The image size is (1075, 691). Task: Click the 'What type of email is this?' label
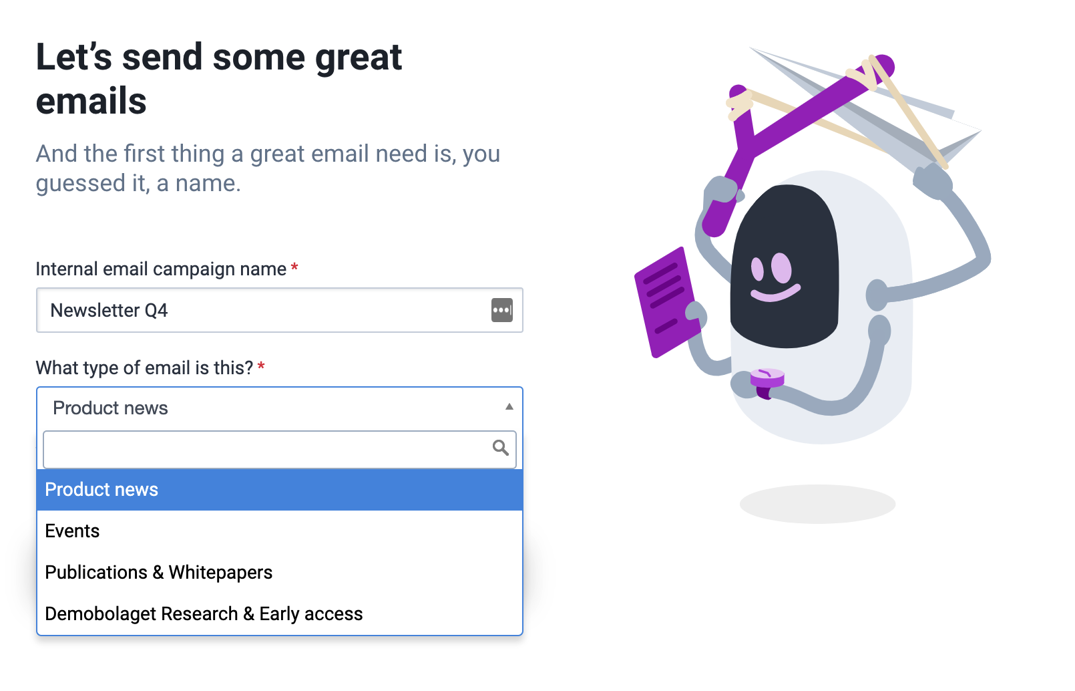pos(144,368)
